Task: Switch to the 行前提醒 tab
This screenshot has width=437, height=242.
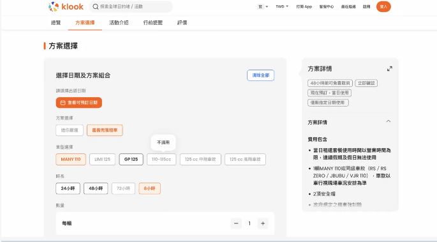Action: 153,22
